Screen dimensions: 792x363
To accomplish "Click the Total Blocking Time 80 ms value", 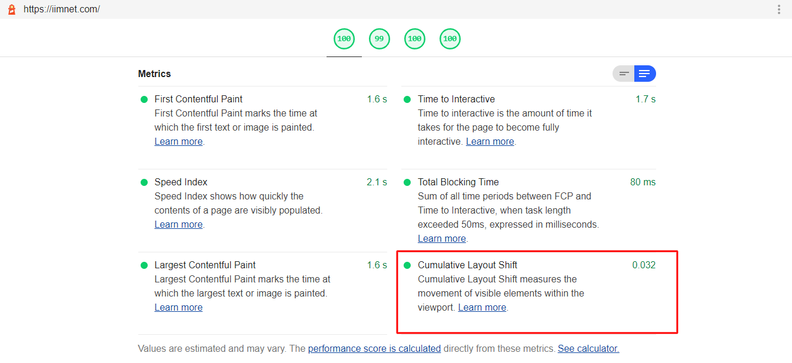I will coord(643,182).
